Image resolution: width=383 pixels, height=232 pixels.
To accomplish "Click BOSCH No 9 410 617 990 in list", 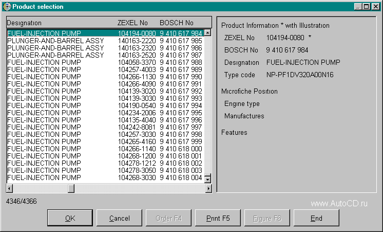I will point(181,77).
